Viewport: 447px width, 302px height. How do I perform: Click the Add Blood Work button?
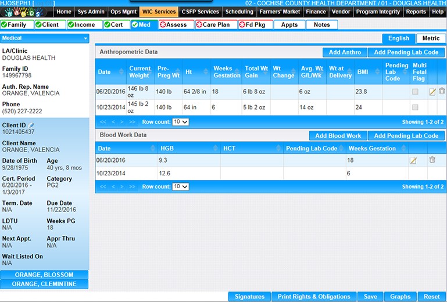point(338,136)
